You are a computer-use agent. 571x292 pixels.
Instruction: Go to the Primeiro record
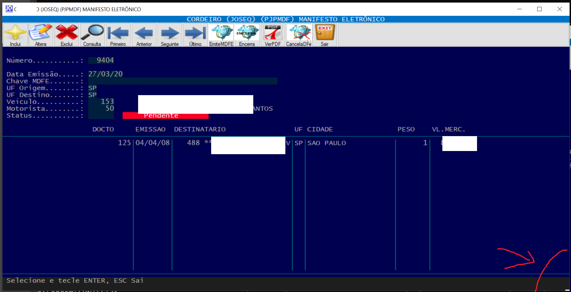[x=118, y=35]
